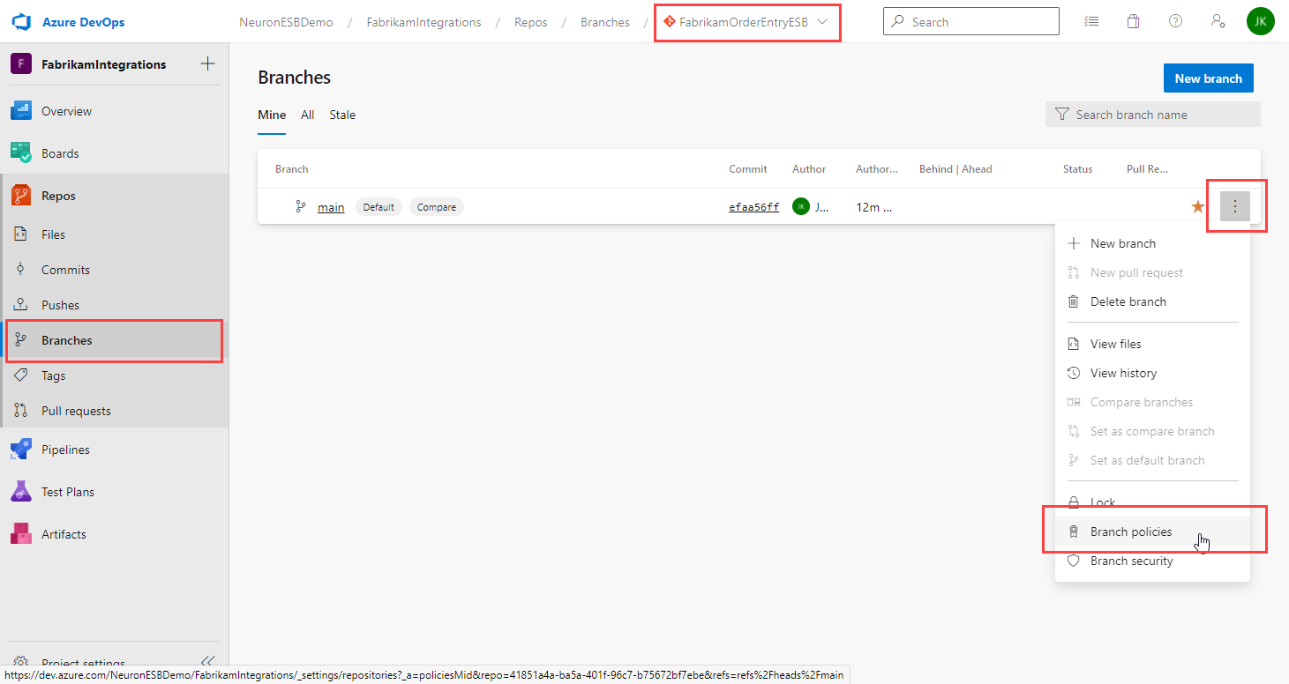
Task: Open the Marketplace shopping bag icon
Action: [x=1133, y=21]
